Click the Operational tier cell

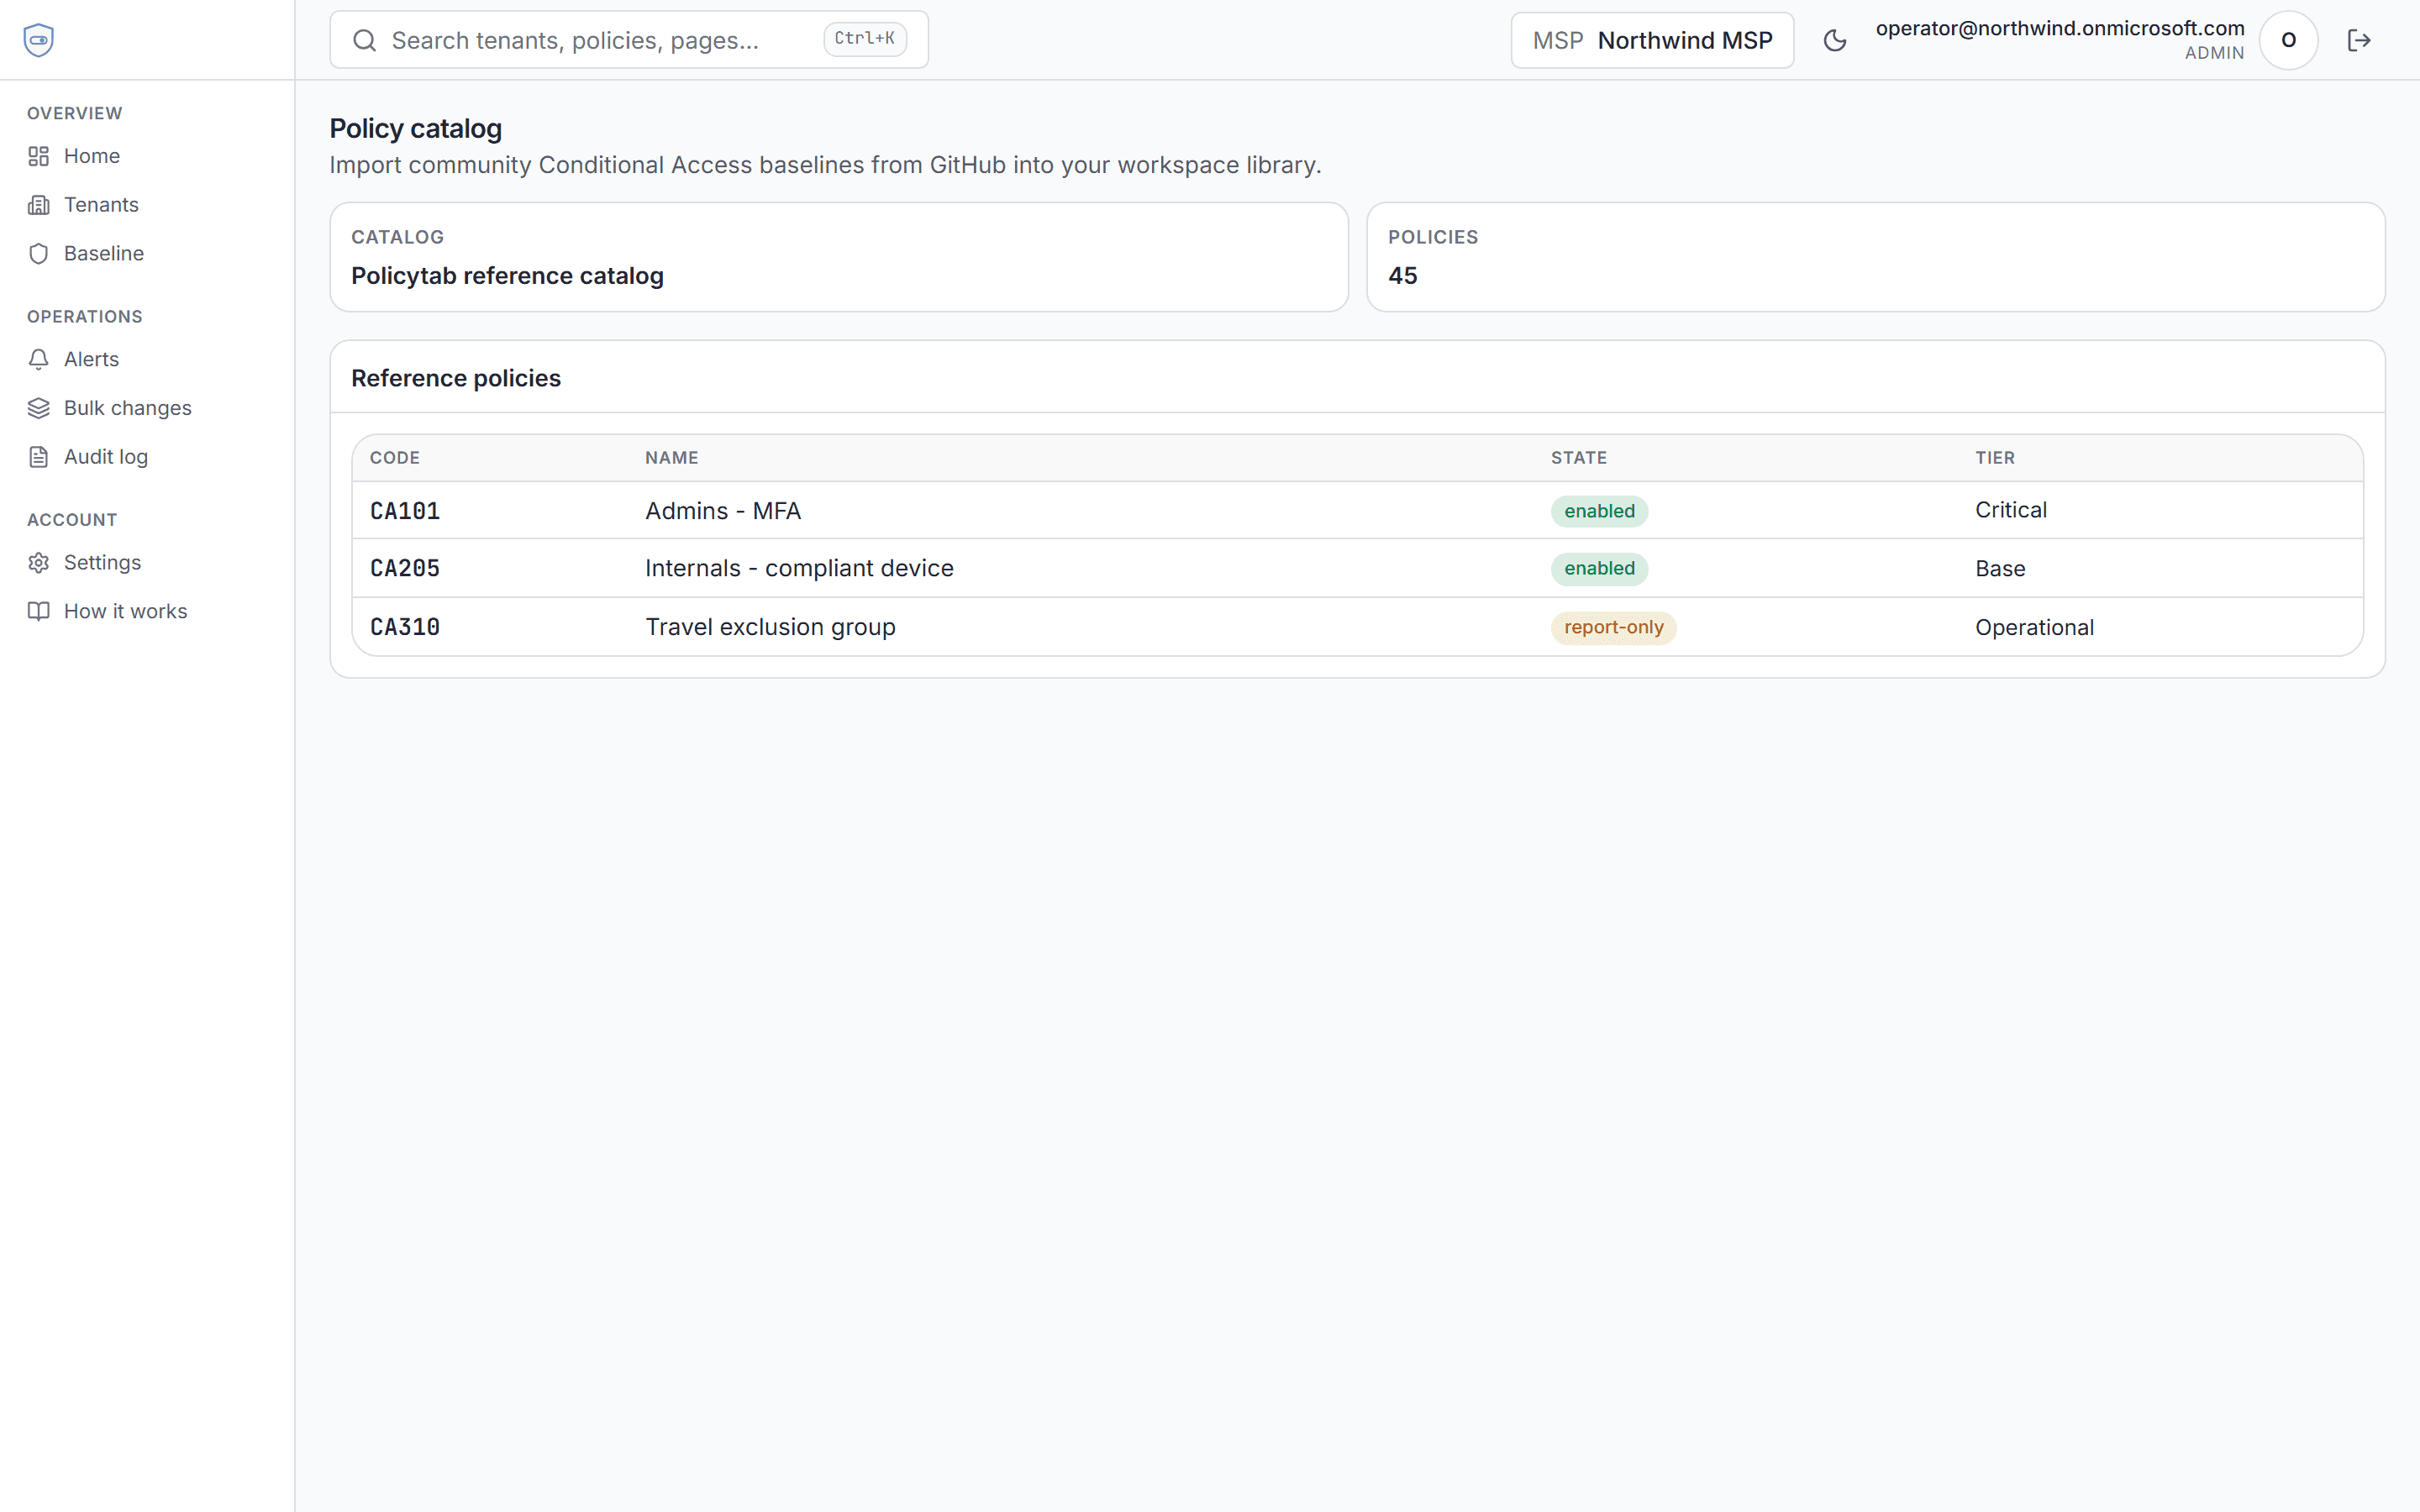[x=2034, y=628]
